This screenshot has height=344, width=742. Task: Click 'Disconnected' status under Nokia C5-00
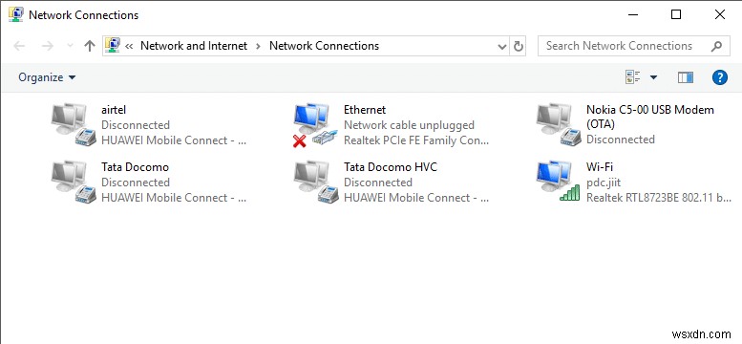tap(621, 140)
